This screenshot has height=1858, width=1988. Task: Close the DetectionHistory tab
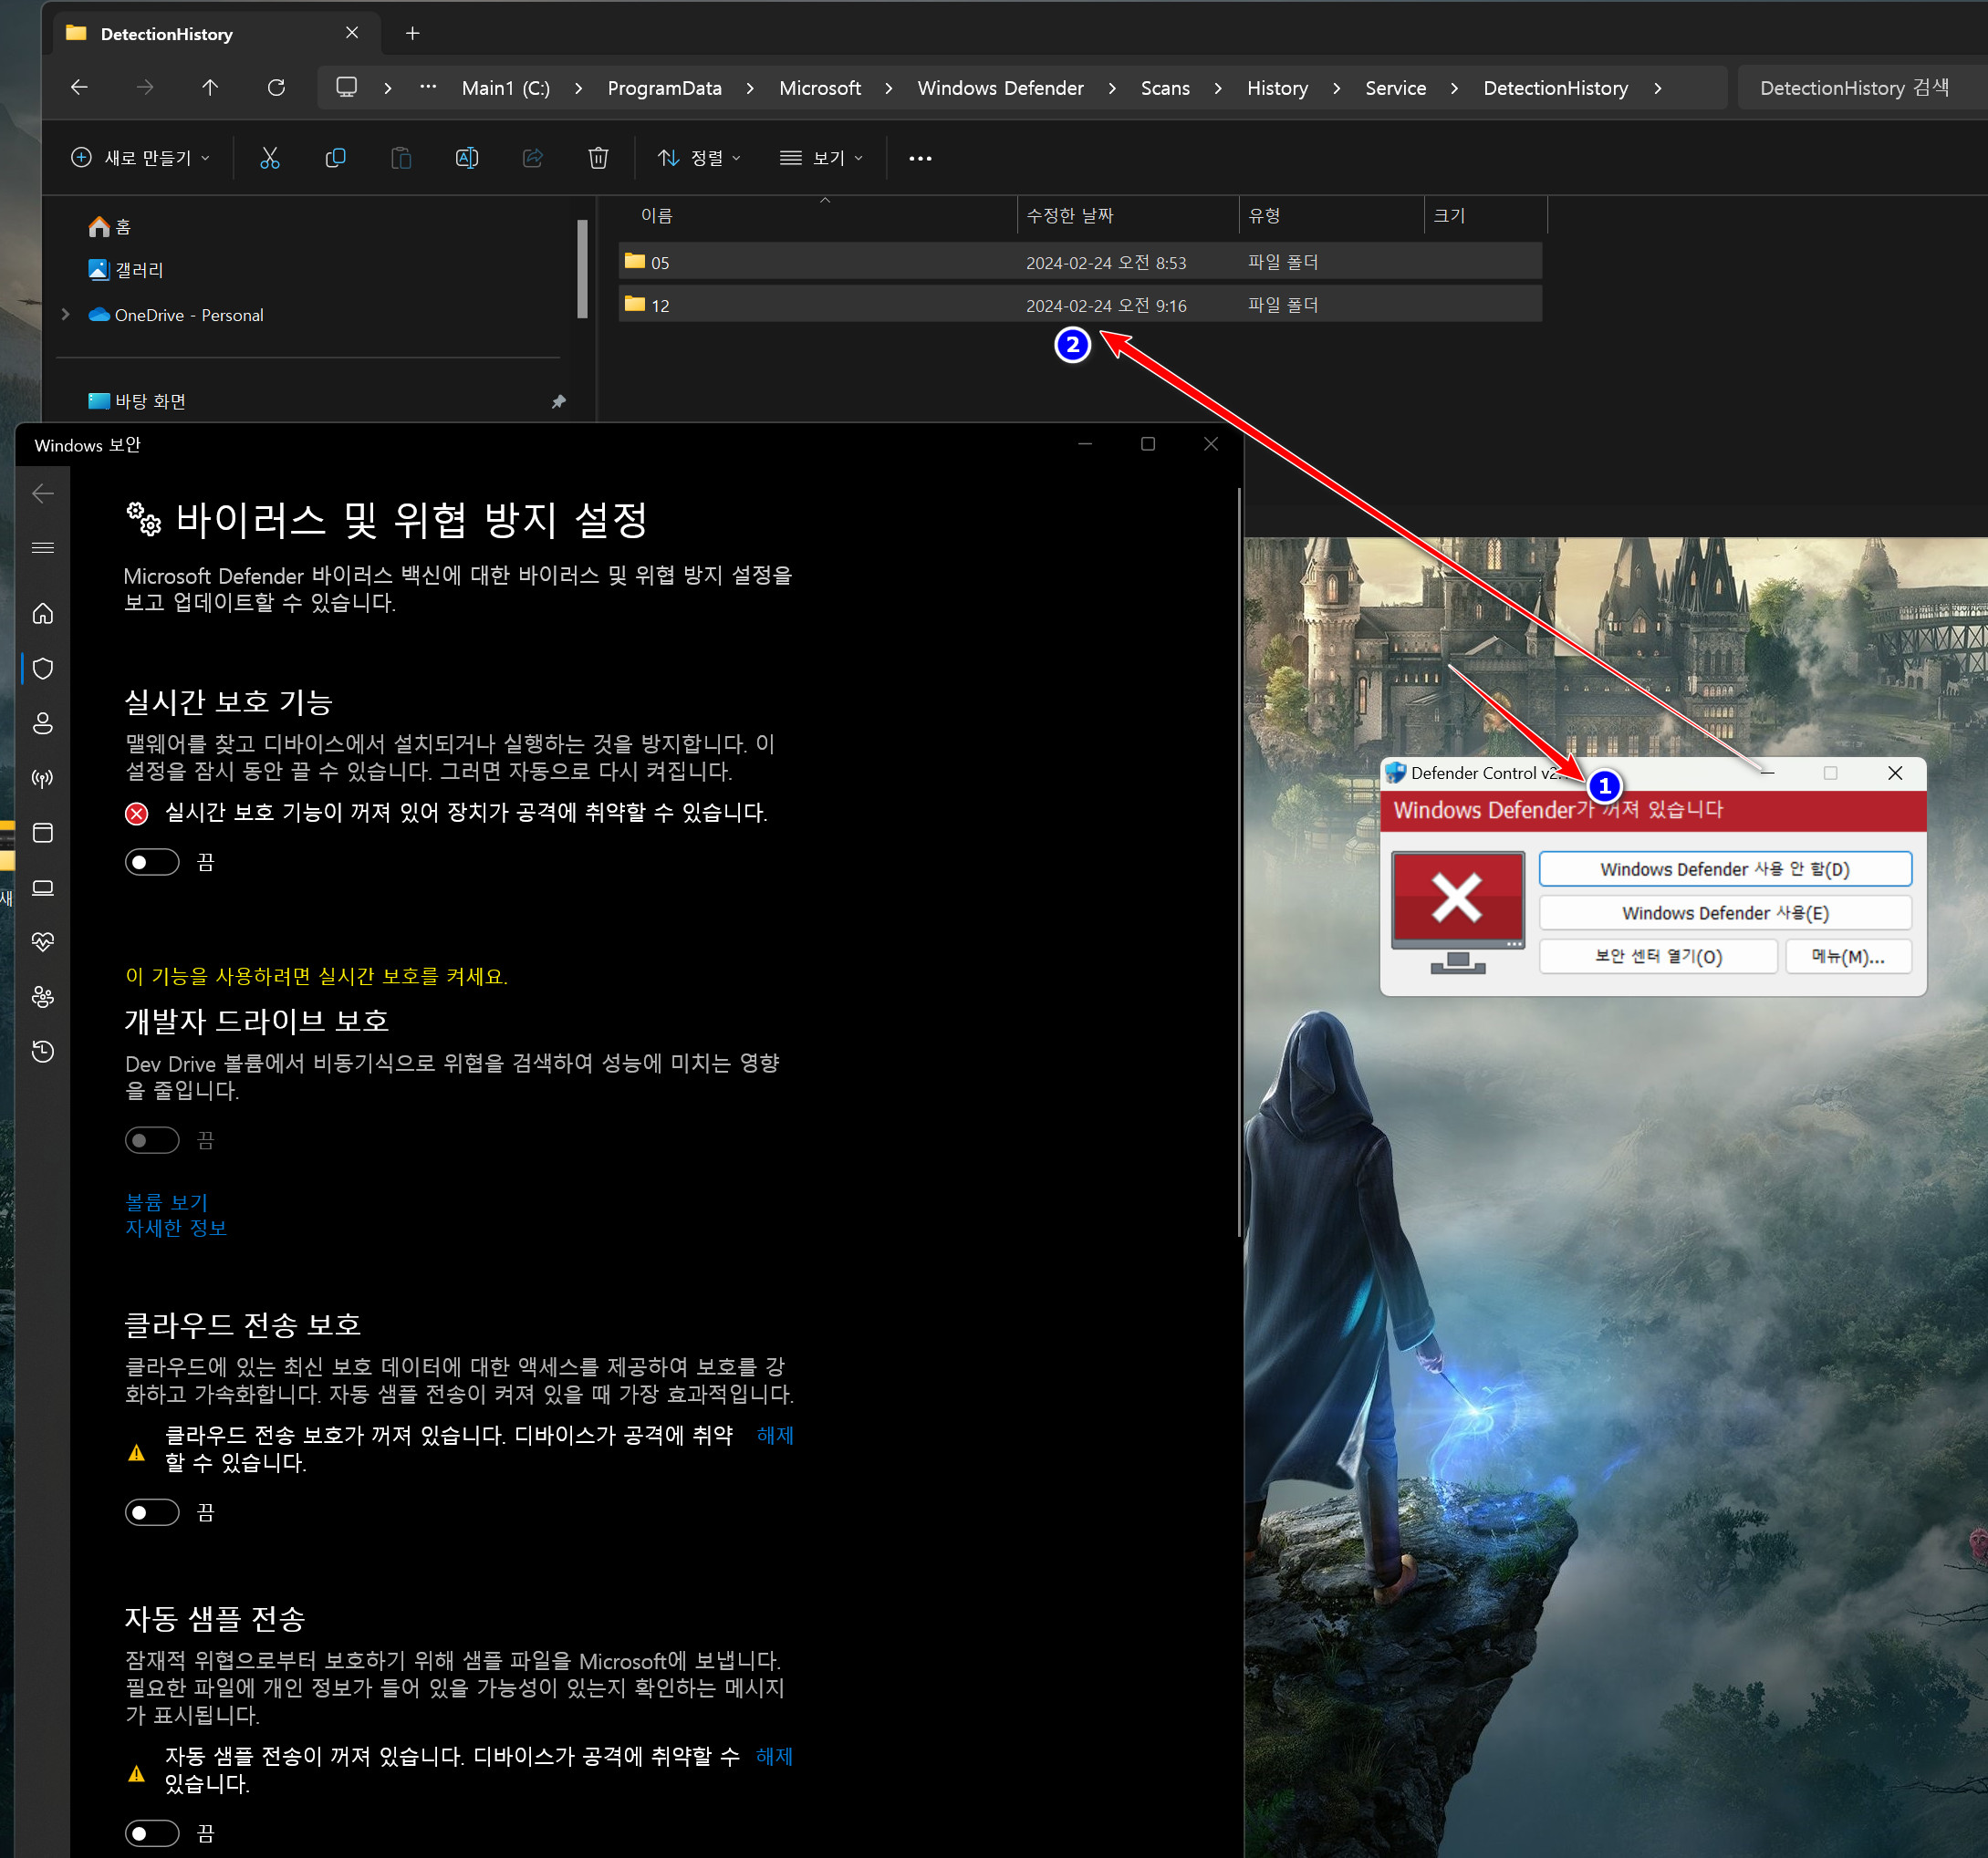(x=352, y=33)
